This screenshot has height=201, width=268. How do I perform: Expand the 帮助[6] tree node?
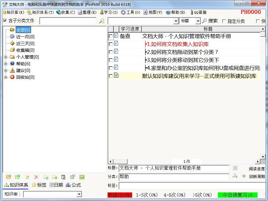click(x=6, y=64)
